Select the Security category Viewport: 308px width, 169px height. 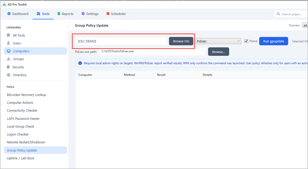click(35, 67)
